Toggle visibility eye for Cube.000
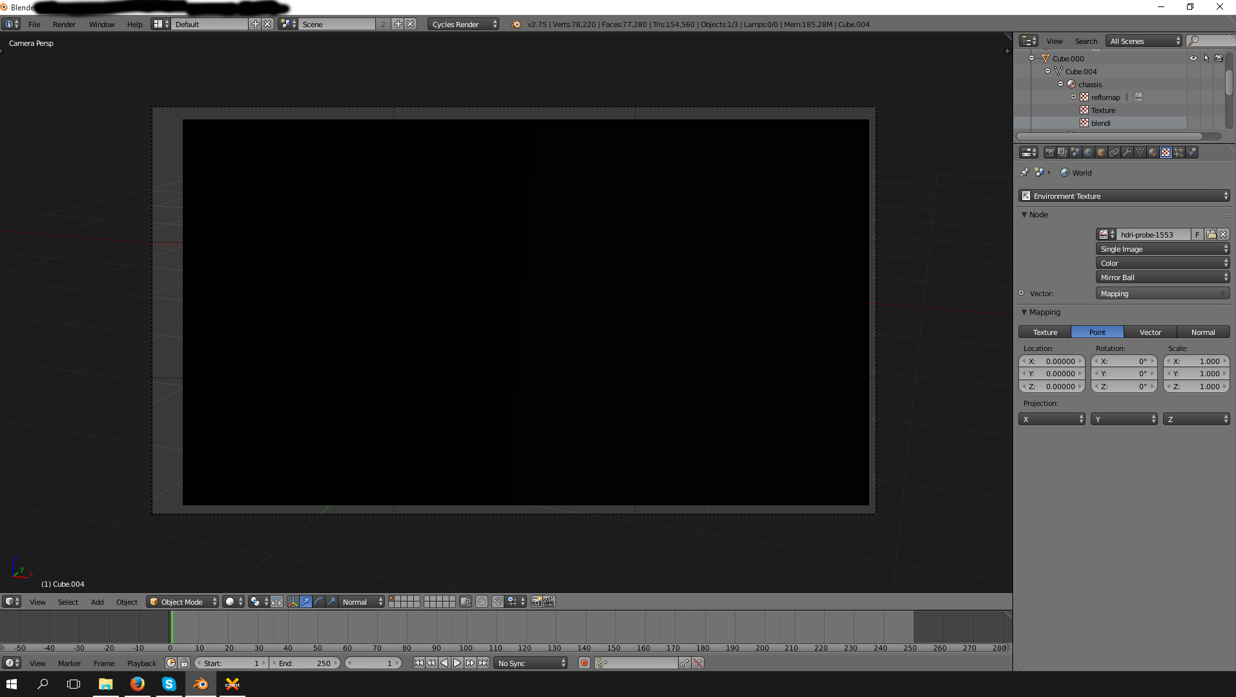Image resolution: width=1236 pixels, height=697 pixels. click(x=1193, y=58)
